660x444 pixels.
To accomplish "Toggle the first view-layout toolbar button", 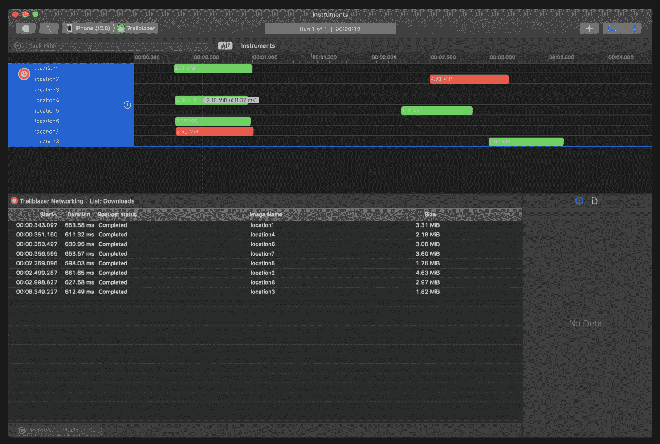I will coord(613,29).
